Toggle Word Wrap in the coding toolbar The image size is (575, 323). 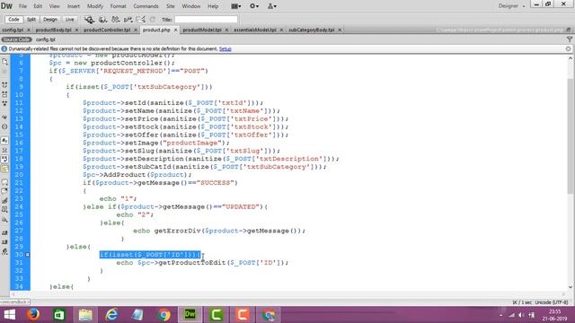(4, 160)
